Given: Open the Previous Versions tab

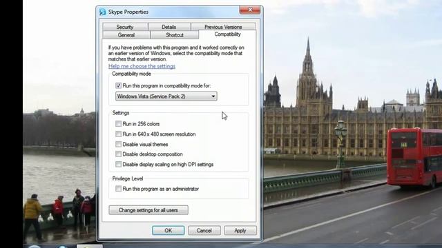Looking at the screenshot, I should 223,27.
